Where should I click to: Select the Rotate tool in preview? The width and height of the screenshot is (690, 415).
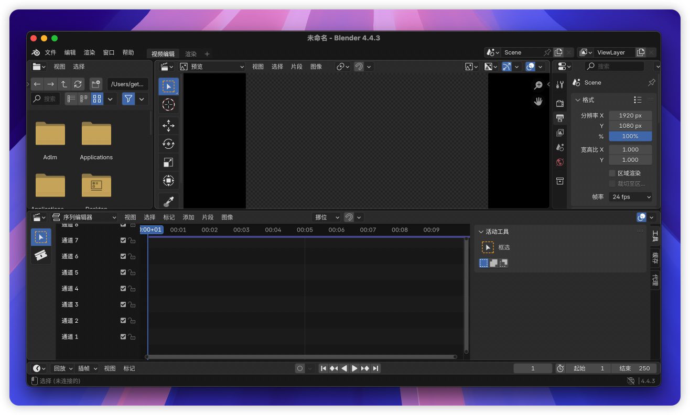168,144
